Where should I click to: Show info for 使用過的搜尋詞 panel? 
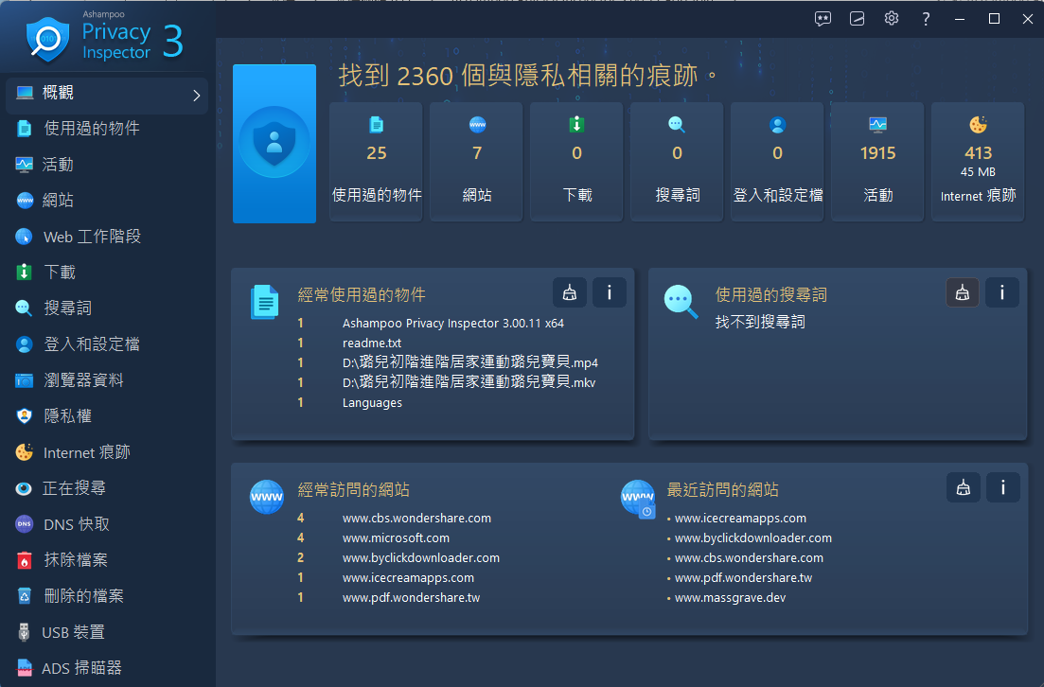[x=1002, y=292]
